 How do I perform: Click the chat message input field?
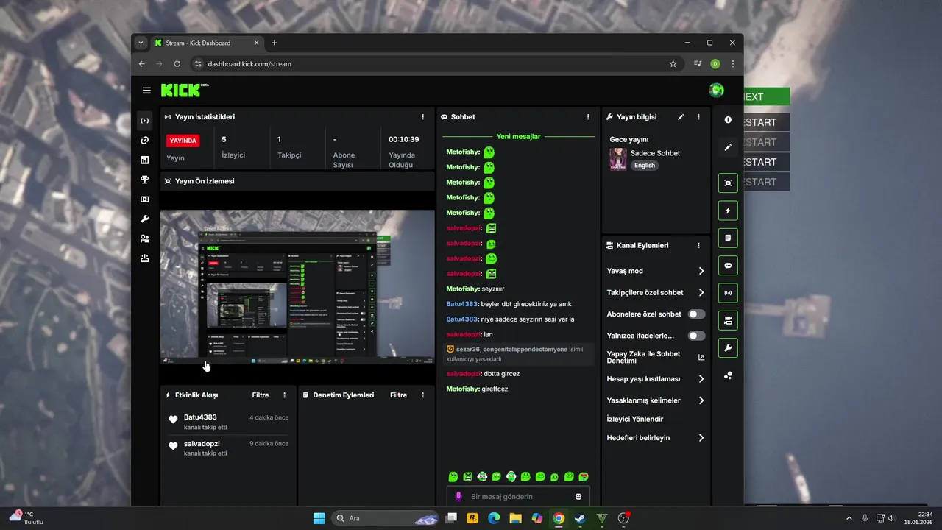coord(518,497)
